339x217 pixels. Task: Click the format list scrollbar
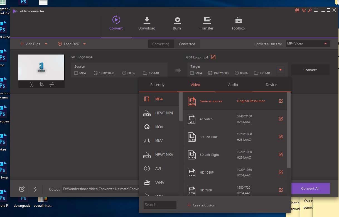(x=181, y=107)
